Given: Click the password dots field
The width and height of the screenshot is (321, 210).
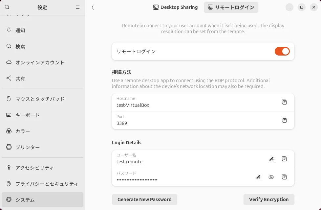Looking at the screenshot, I should pos(137,179).
